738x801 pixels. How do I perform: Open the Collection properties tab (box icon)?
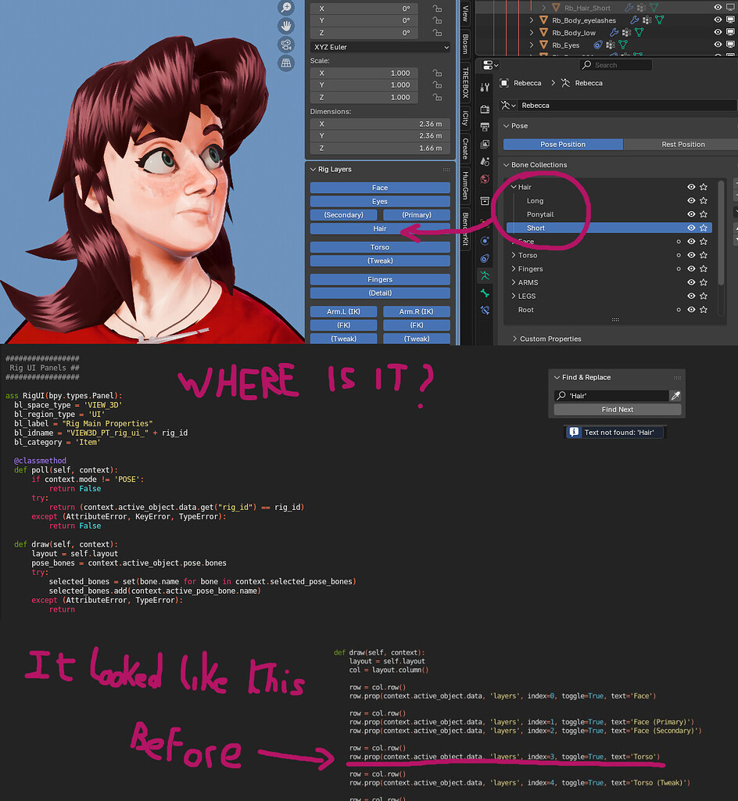click(x=485, y=201)
